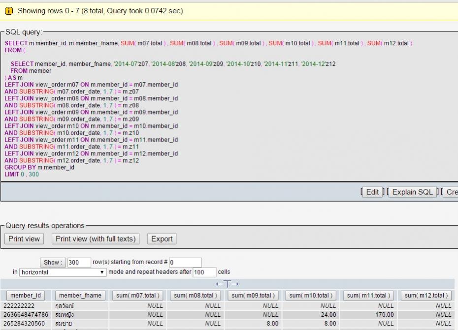Select the cell with member ID 2636648474786
The width and height of the screenshot is (458, 330).
(26, 314)
